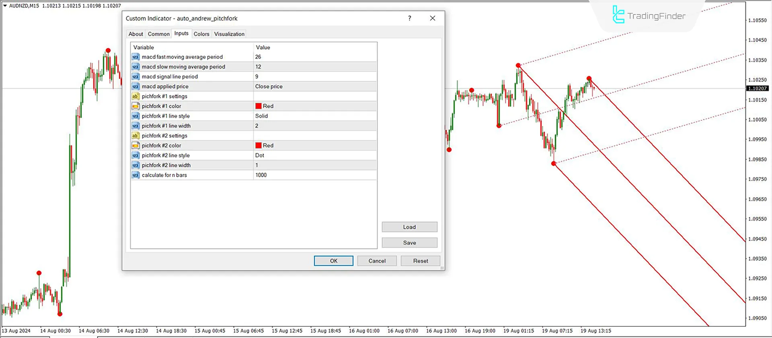Close the Custom Indicator dialog
This screenshot has width=772, height=338.
(x=432, y=18)
